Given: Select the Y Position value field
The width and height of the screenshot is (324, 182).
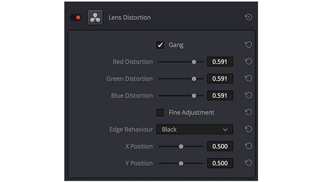Looking at the screenshot, I should pos(220,163).
